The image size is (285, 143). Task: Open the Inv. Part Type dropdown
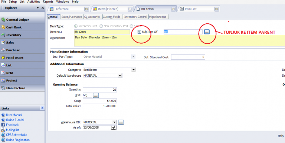click(133, 57)
